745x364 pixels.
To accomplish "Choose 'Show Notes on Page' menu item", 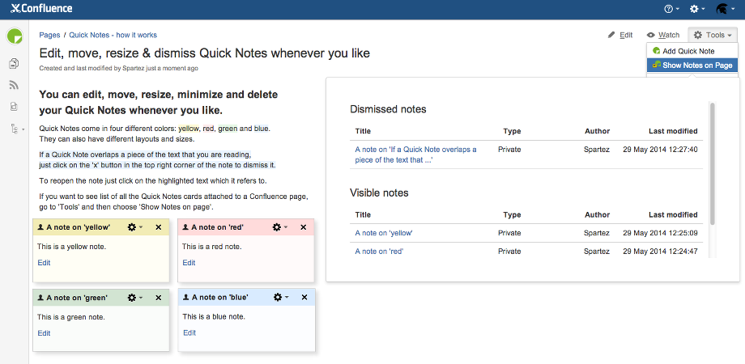I will (x=693, y=66).
